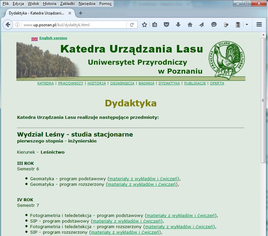Open the PRACOWNICY navigation link
The width and height of the screenshot is (268, 236).
click(x=70, y=83)
